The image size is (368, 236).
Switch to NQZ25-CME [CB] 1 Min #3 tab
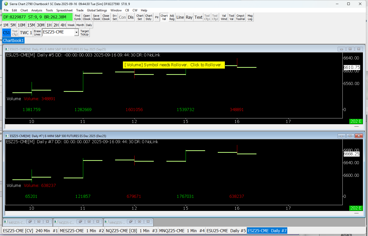point(132,231)
